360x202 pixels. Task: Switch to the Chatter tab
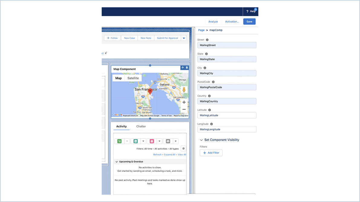click(141, 126)
